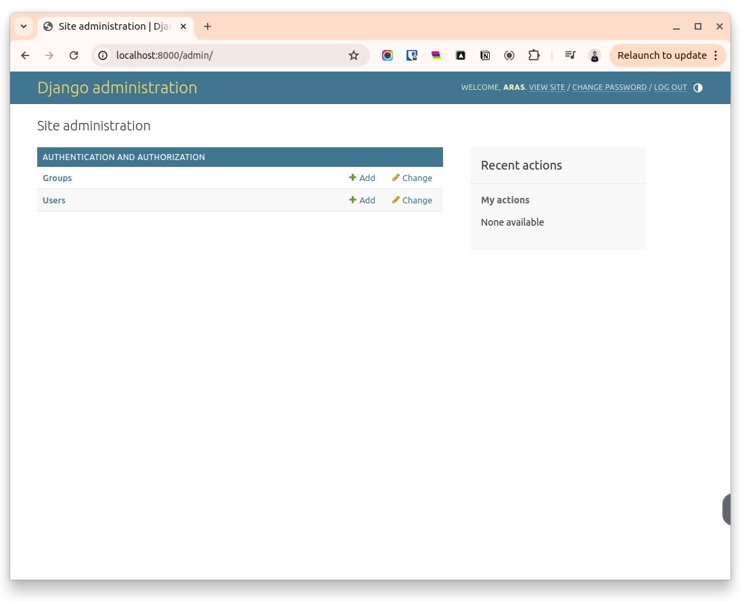742x602 pixels.
Task: Open the circular target extension icon
Action: (509, 55)
